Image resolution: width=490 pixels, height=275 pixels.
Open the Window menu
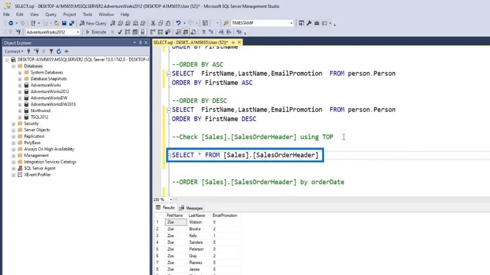tap(106, 14)
